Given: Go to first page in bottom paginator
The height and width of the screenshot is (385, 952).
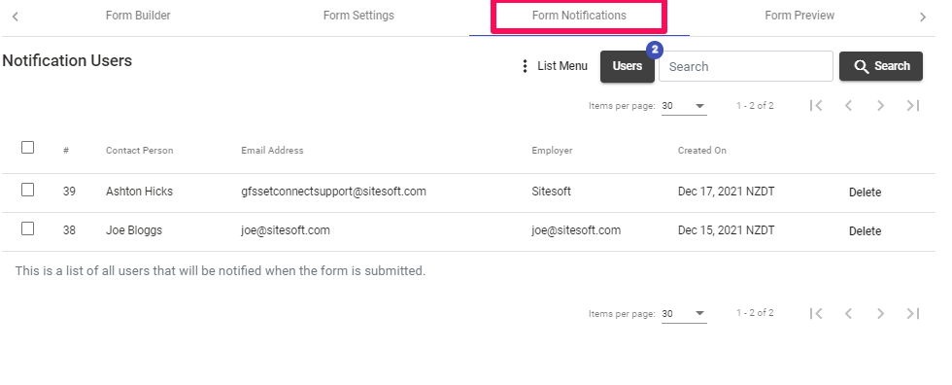Looking at the screenshot, I should pos(816,313).
